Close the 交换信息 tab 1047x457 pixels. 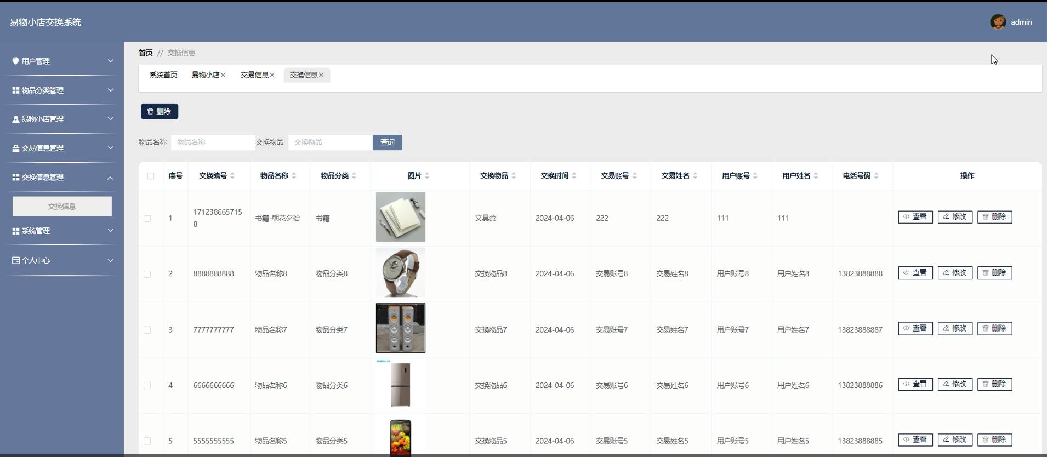321,75
